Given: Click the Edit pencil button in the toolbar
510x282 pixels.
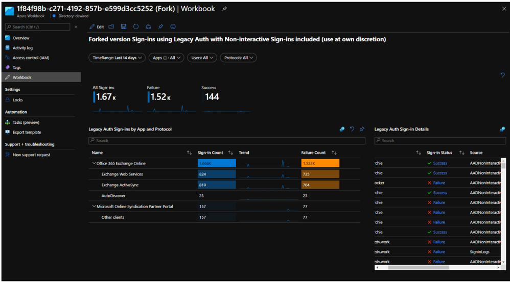Looking at the screenshot, I should click(97, 27).
